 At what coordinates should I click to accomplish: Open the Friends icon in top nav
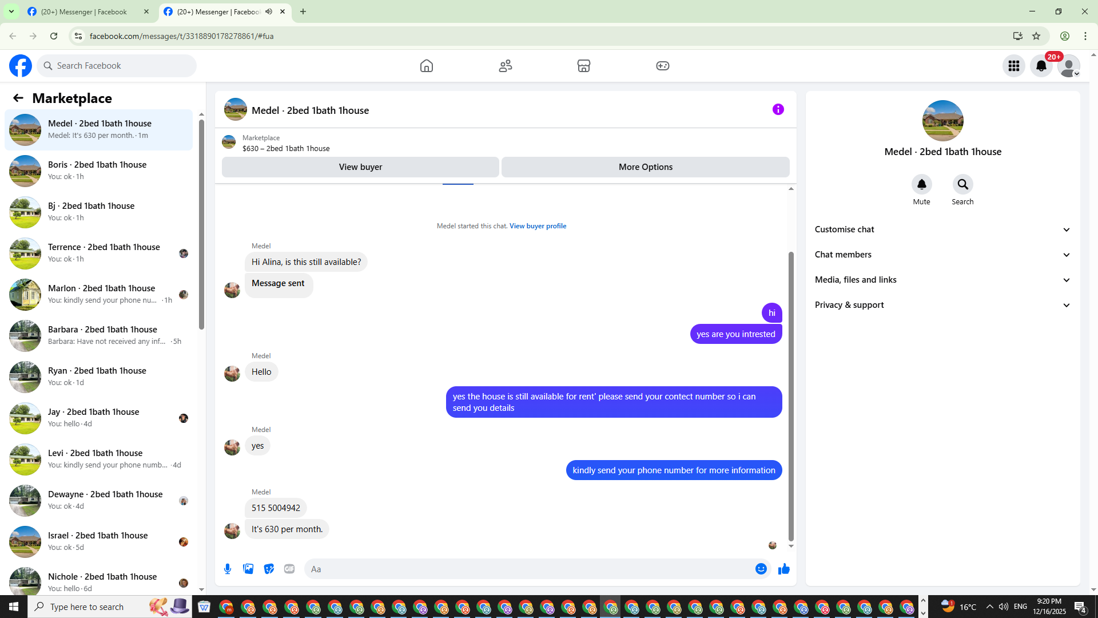click(506, 66)
